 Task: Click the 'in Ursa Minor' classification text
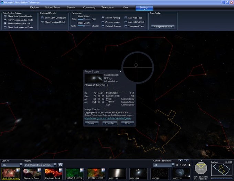pos(111,81)
